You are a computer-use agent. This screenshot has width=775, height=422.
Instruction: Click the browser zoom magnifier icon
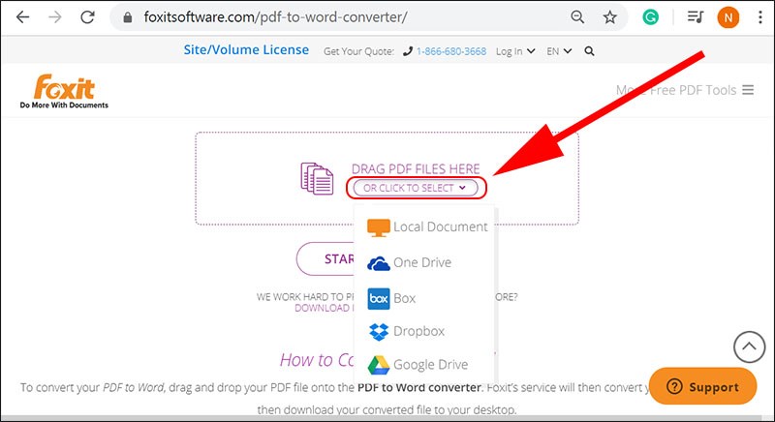pos(577,17)
